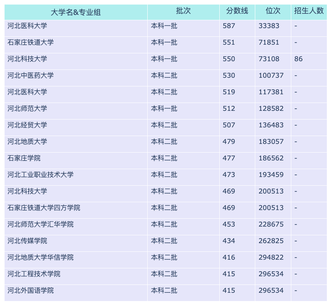Select the 河北传媒学院 name cell
The image size is (331, 306).
tap(76, 243)
